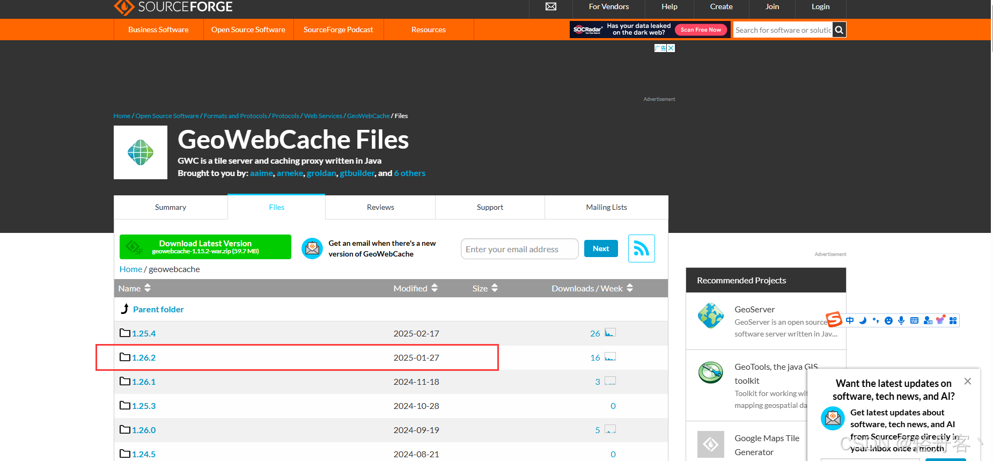Toggle Chinese input mode in IME toolbar

click(x=850, y=320)
